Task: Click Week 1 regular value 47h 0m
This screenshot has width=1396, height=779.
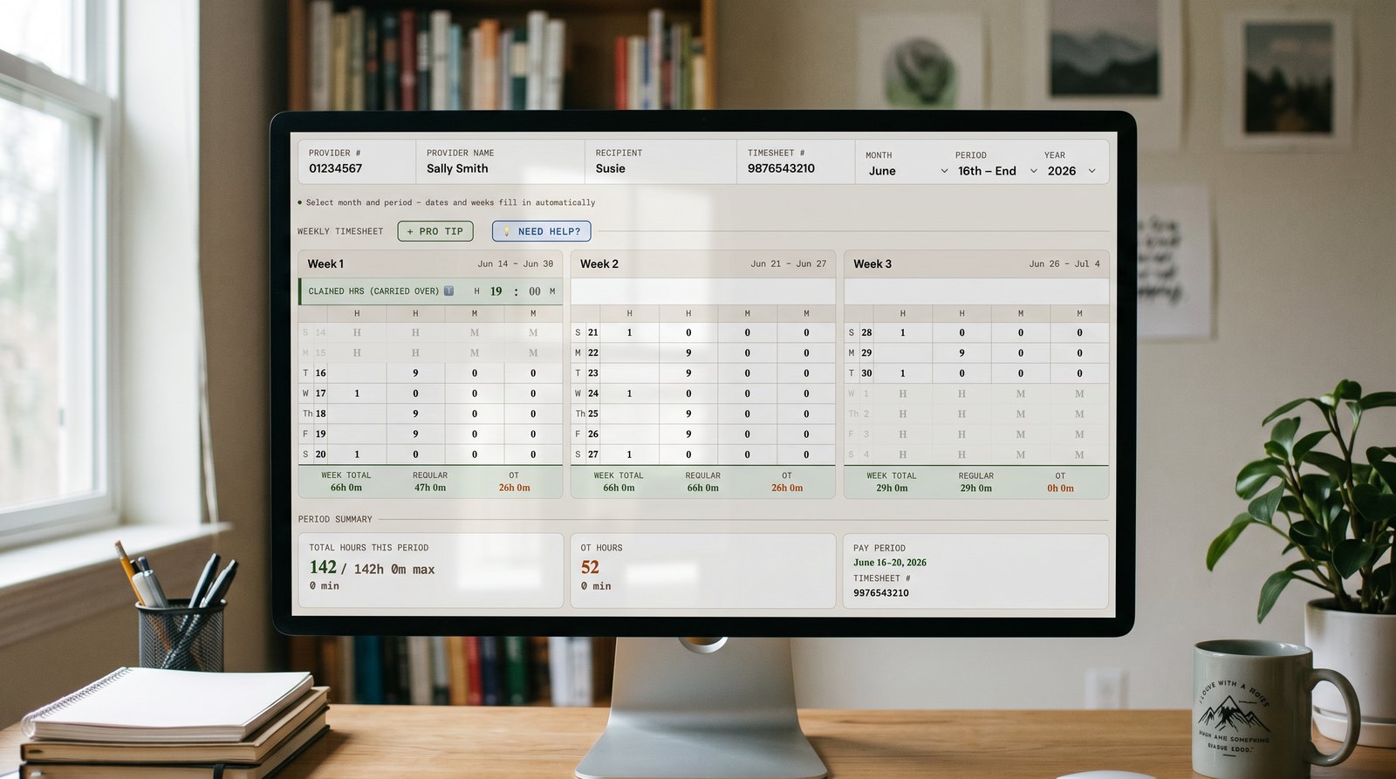Action: point(430,488)
